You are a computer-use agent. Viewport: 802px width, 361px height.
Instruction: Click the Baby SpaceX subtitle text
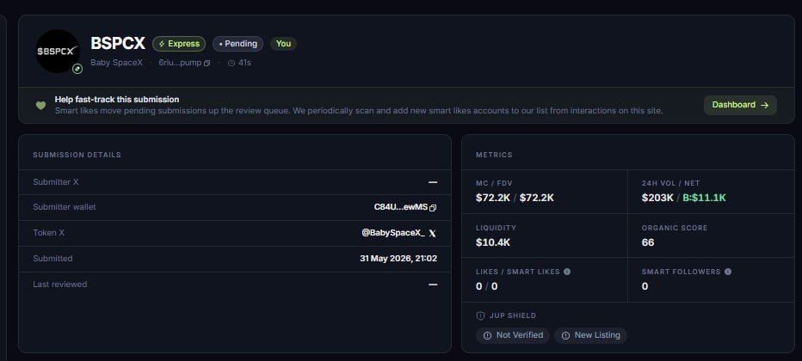pos(117,64)
